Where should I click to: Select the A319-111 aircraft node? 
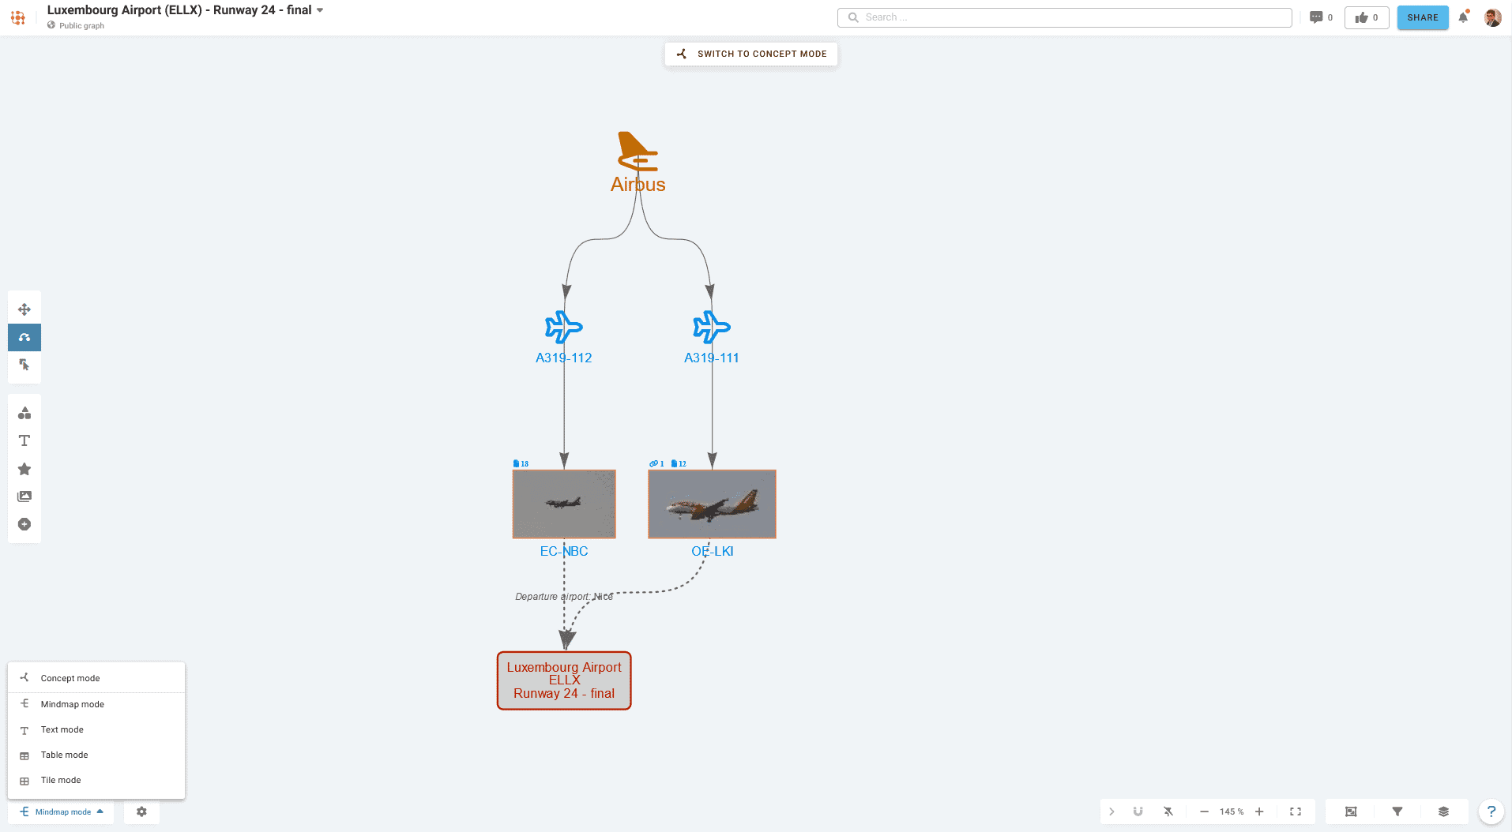712,338
